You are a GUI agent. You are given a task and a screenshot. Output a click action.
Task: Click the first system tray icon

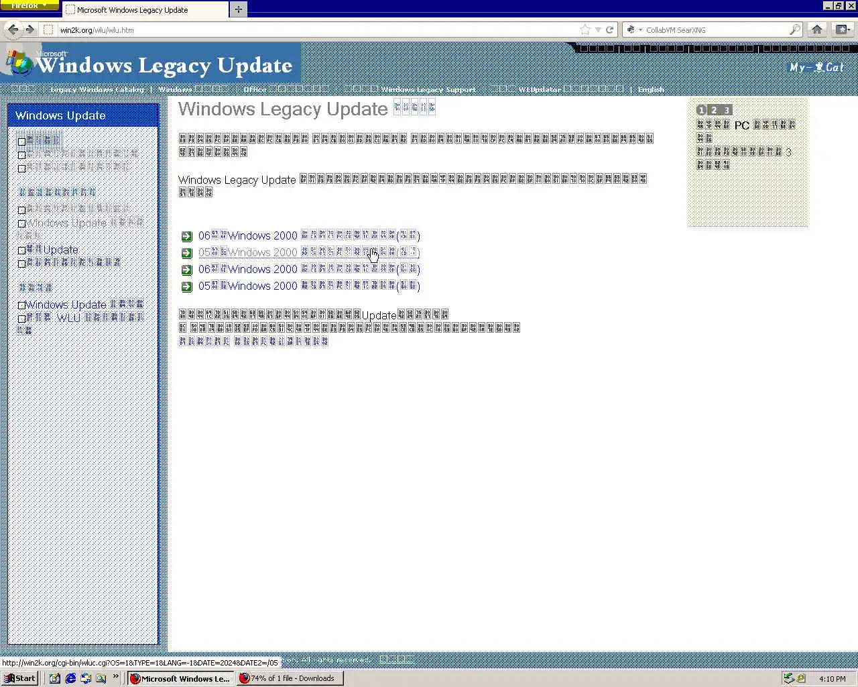coord(789,678)
